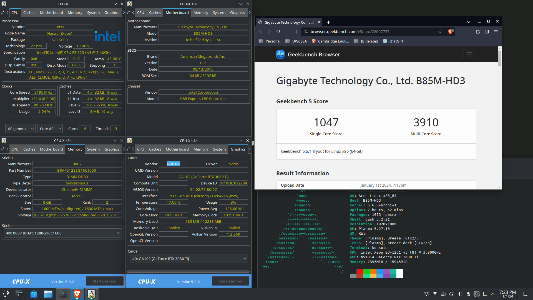Open the settings icon in the CPU-X <2> tab bar

[x=129, y=12]
